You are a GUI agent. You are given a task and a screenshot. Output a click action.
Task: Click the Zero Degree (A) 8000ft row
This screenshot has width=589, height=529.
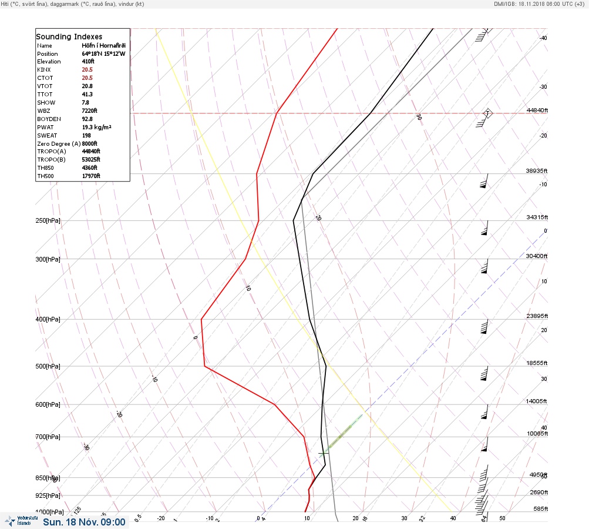(x=68, y=143)
